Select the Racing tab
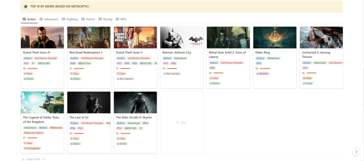The image size is (364, 161). pyautogui.click(x=105, y=19)
